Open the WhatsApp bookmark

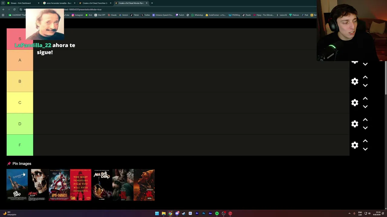[197, 15]
